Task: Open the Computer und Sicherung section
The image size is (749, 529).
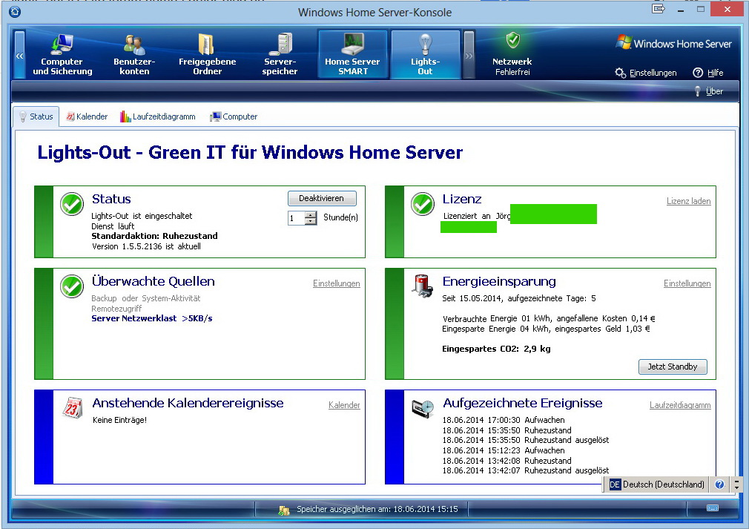Action: (62, 54)
